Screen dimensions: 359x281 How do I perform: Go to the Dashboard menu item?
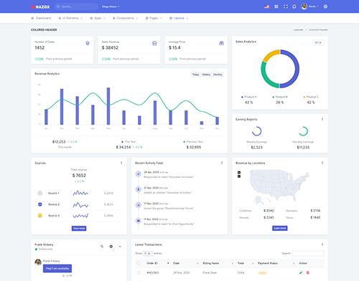point(41,18)
